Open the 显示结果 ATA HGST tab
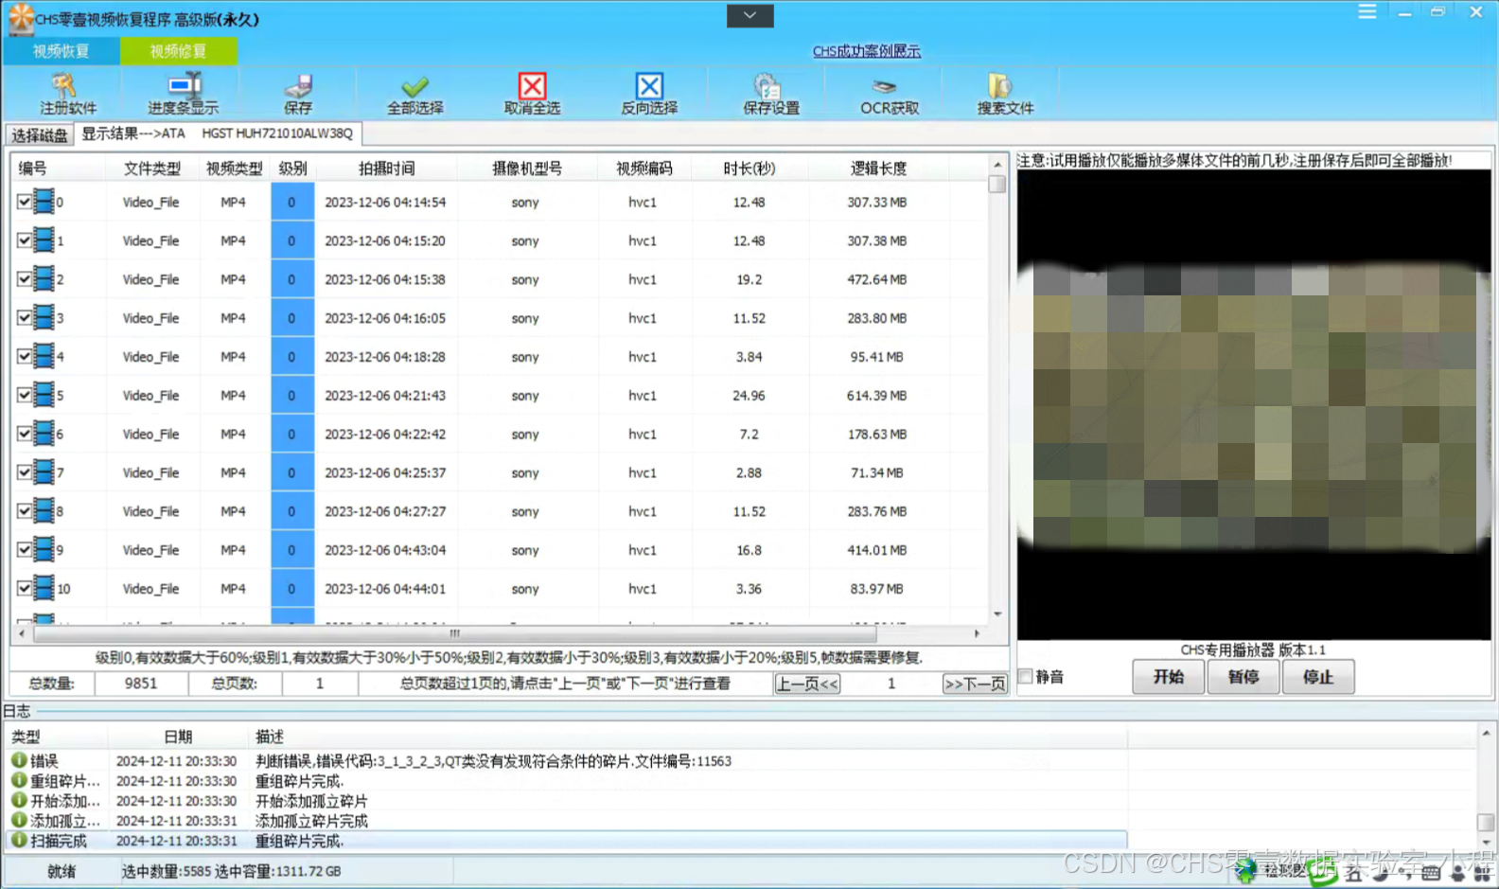 click(217, 133)
